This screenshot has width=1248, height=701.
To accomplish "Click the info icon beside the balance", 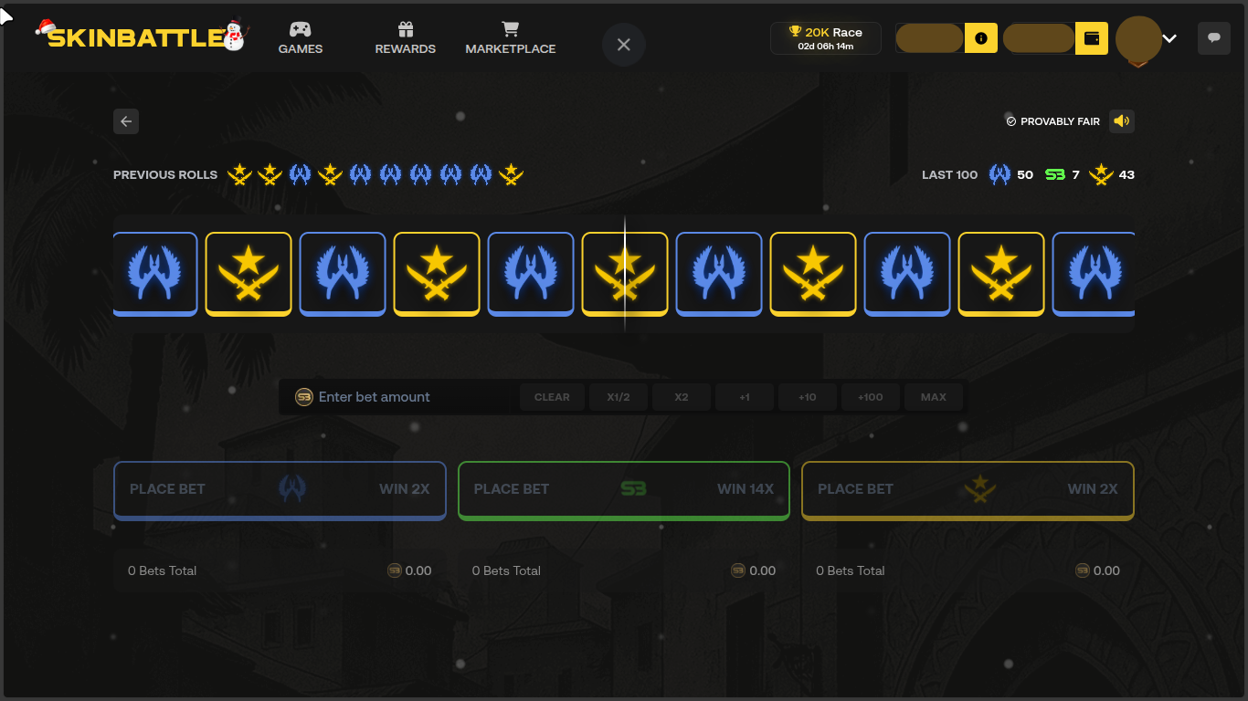I will click(981, 38).
